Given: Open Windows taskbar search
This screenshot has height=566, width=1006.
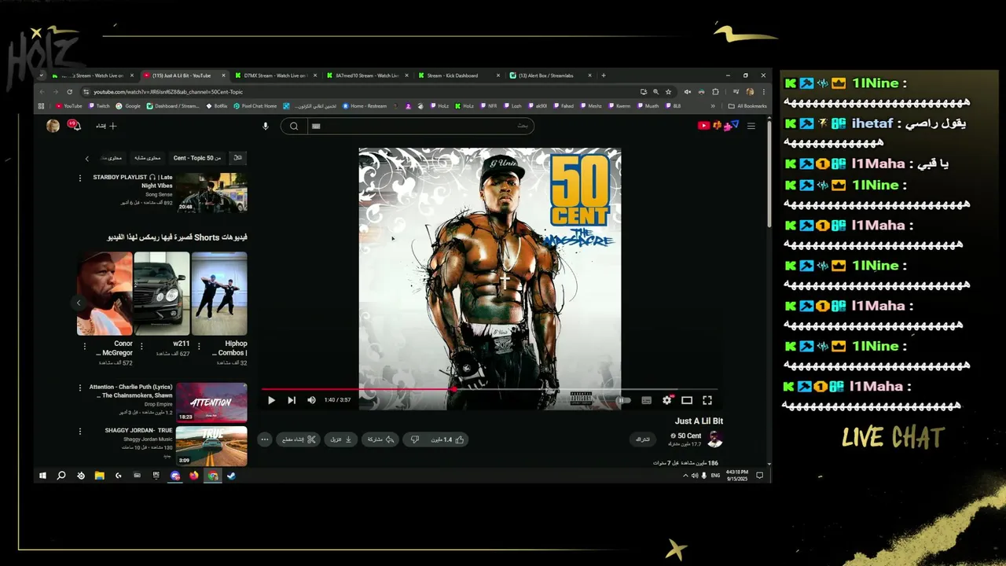Looking at the screenshot, I should point(61,476).
